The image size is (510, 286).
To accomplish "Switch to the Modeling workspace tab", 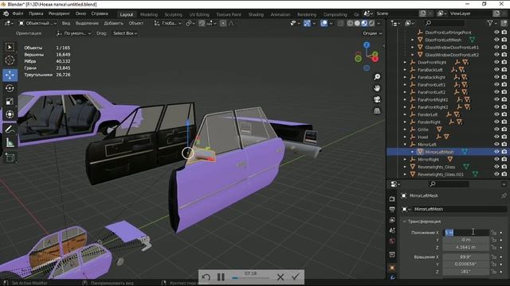I will pos(149,14).
